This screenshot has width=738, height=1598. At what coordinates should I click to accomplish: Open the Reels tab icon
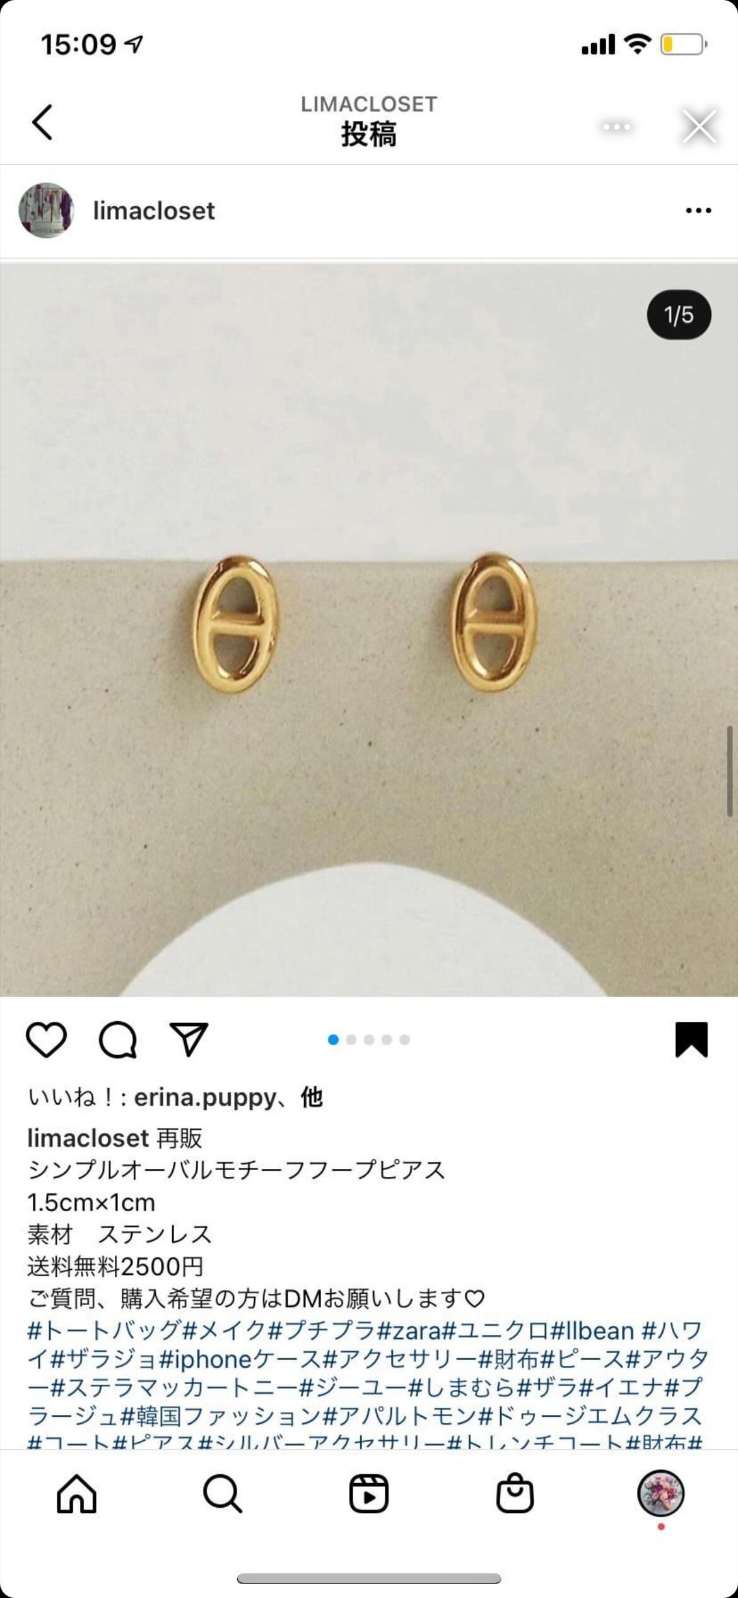[x=368, y=1494]
